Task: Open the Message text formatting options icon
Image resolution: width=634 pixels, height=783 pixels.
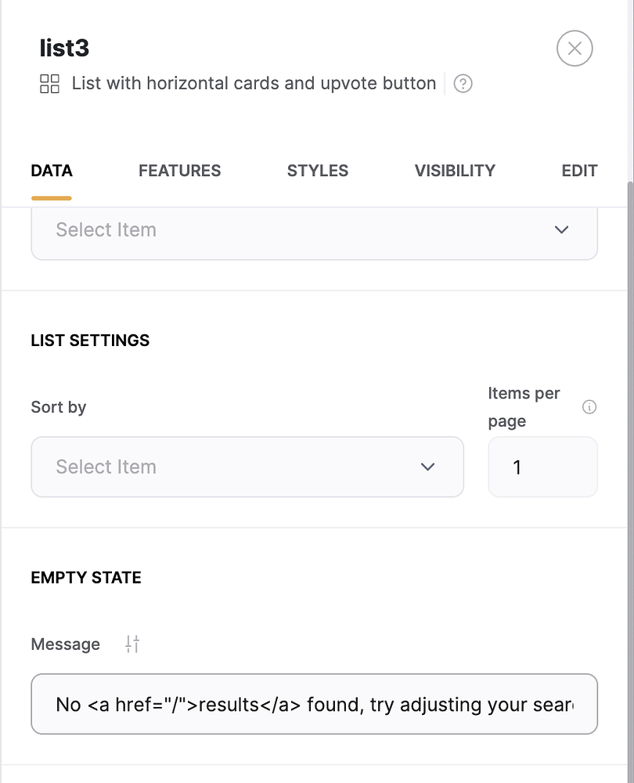Action: point(131,644)
